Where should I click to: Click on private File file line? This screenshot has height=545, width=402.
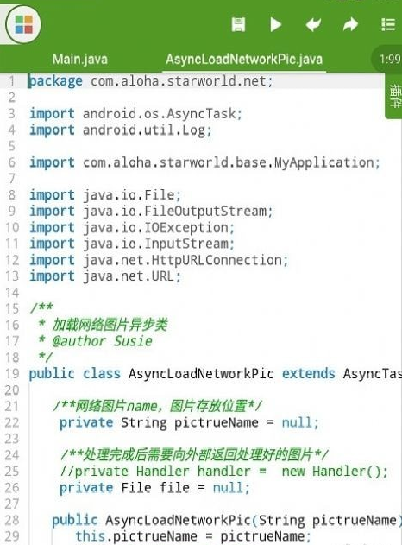pyautogui.click(x=154, y=488)
